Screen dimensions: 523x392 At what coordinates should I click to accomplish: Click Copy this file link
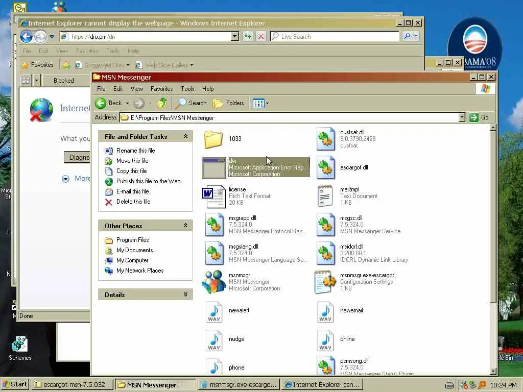click(131, 171)
